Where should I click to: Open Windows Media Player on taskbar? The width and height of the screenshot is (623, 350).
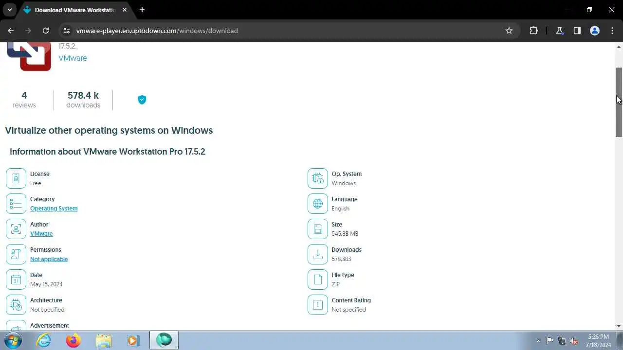[133, 340]
